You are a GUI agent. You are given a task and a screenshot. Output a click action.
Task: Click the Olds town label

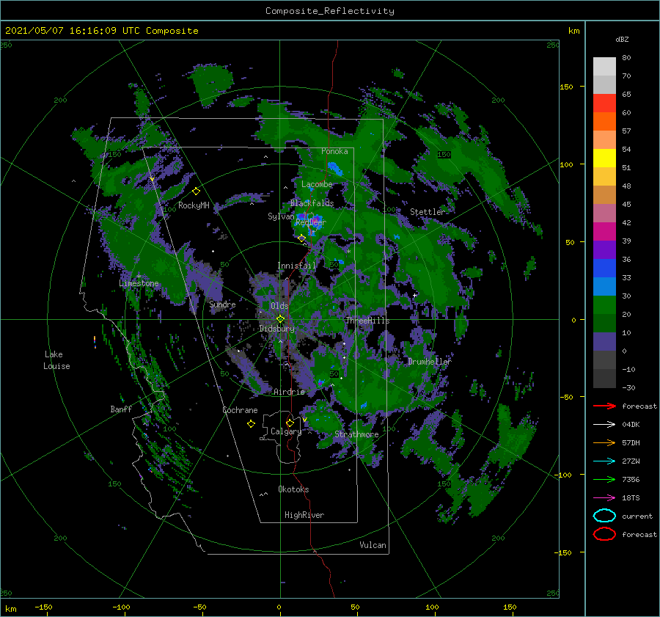[x=279, y=306]
